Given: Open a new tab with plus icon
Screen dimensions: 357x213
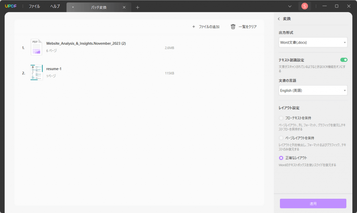Looking at the screenshot, I should pyautogui.click(x=137, y=7).
